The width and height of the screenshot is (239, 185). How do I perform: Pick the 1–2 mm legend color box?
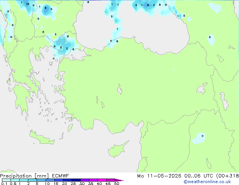pos(24,180)
